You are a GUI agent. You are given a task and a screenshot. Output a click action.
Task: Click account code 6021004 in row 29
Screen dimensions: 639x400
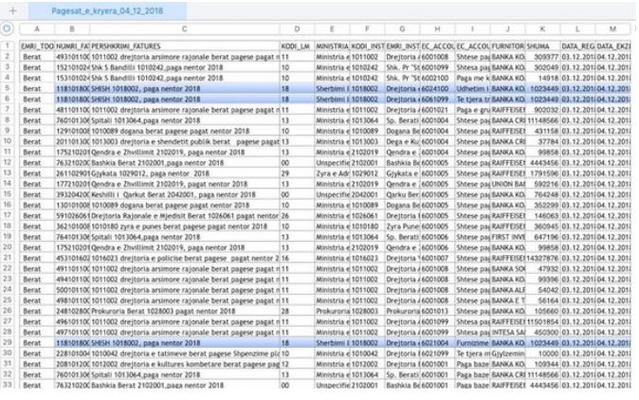437,342
